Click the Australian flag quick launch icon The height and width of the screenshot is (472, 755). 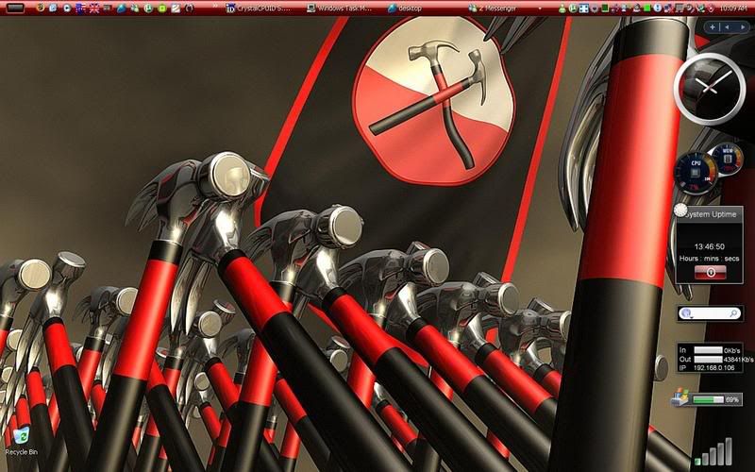80,8
